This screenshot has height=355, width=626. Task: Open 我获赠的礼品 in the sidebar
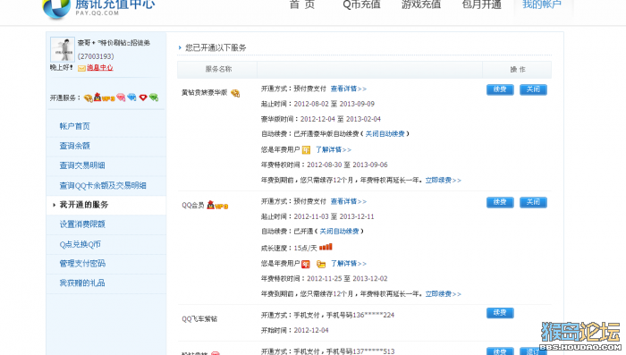[x=82, y=283]
